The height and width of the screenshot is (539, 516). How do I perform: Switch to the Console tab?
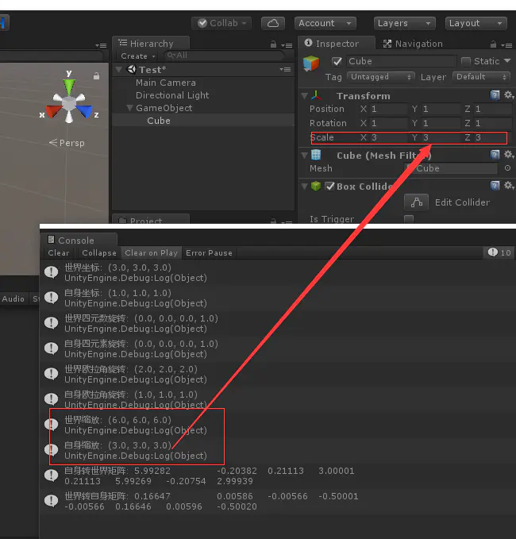79,240
